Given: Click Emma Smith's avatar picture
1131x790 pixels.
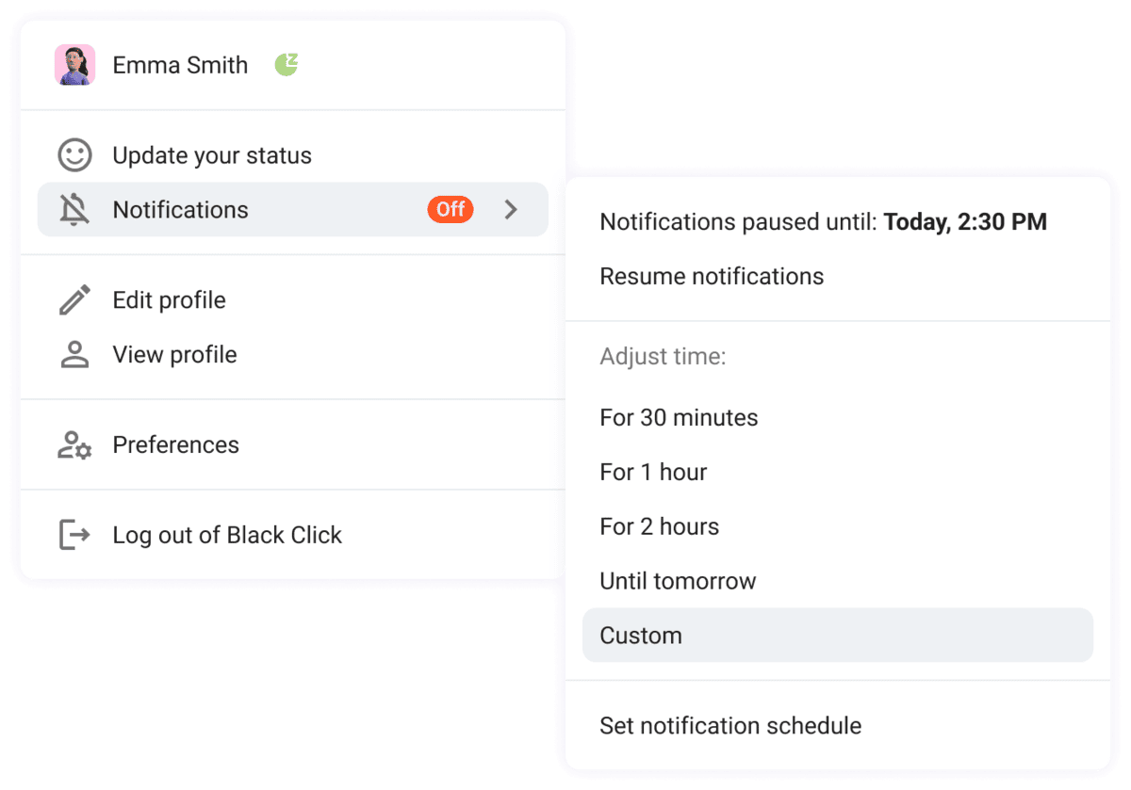Looking at the screenshot, I should pyautogui.click(x=75, y=64).
